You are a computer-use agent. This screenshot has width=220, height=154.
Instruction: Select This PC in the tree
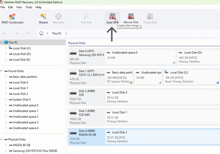point(33,42)
